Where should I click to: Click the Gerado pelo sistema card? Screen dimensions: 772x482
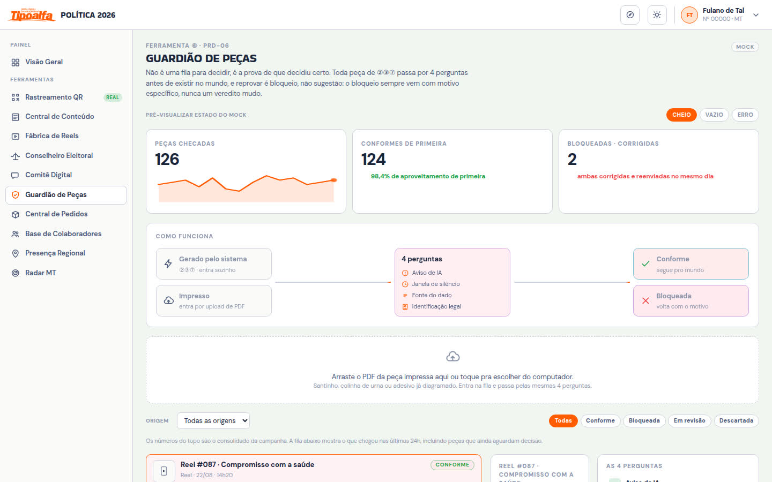[x=214, y=263]
